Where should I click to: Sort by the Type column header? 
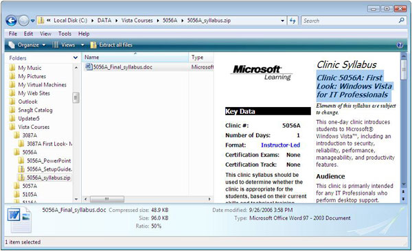coord(201,57)
